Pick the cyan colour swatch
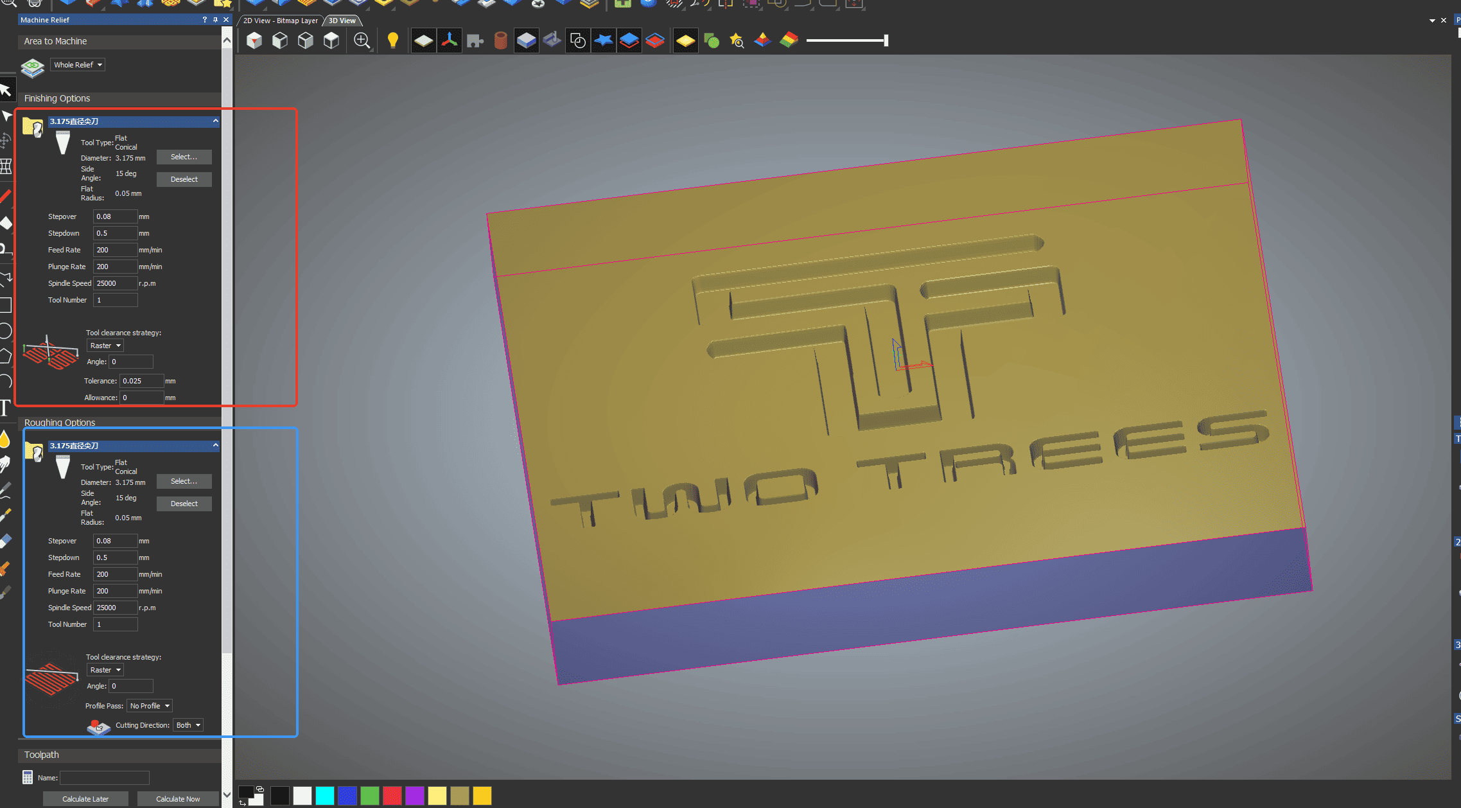The width and height of the screenshot is (1461, 808). pos(325,796)
